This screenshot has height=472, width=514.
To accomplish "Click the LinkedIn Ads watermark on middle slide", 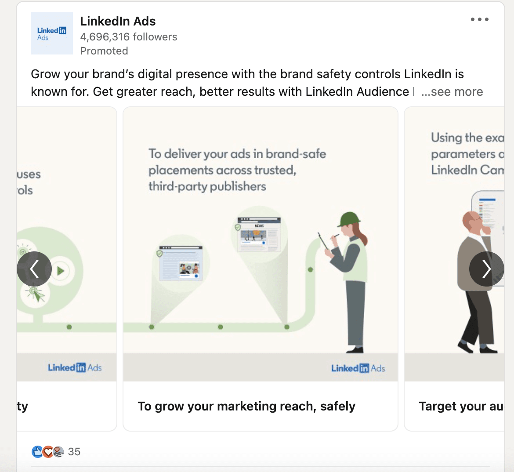I will pyautogui.click(x=358, y=368).
